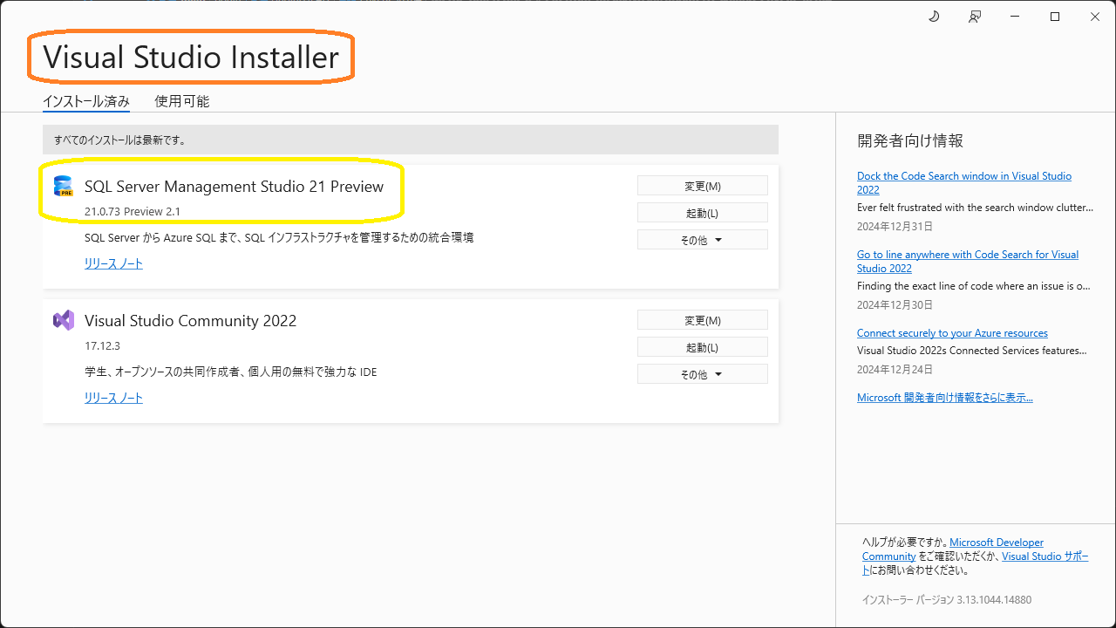Viewport: 1116px width, 628px height.
Task: Click the 'Visual Studio Community 2022' title
Action: click(x=190, y=321)
